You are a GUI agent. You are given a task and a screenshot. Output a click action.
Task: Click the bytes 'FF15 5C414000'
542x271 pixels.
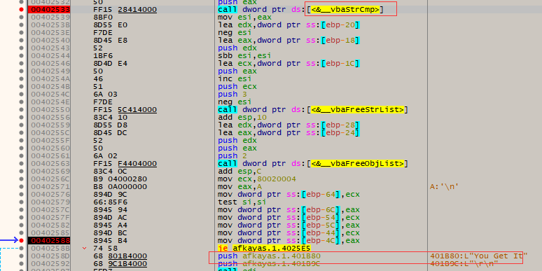pos(125,110)
